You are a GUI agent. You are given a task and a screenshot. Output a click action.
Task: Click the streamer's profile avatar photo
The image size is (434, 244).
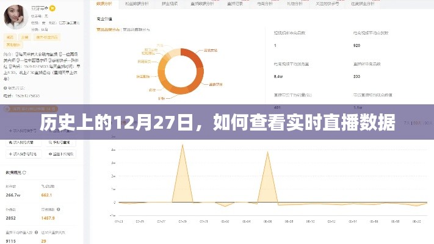[16, 17]
